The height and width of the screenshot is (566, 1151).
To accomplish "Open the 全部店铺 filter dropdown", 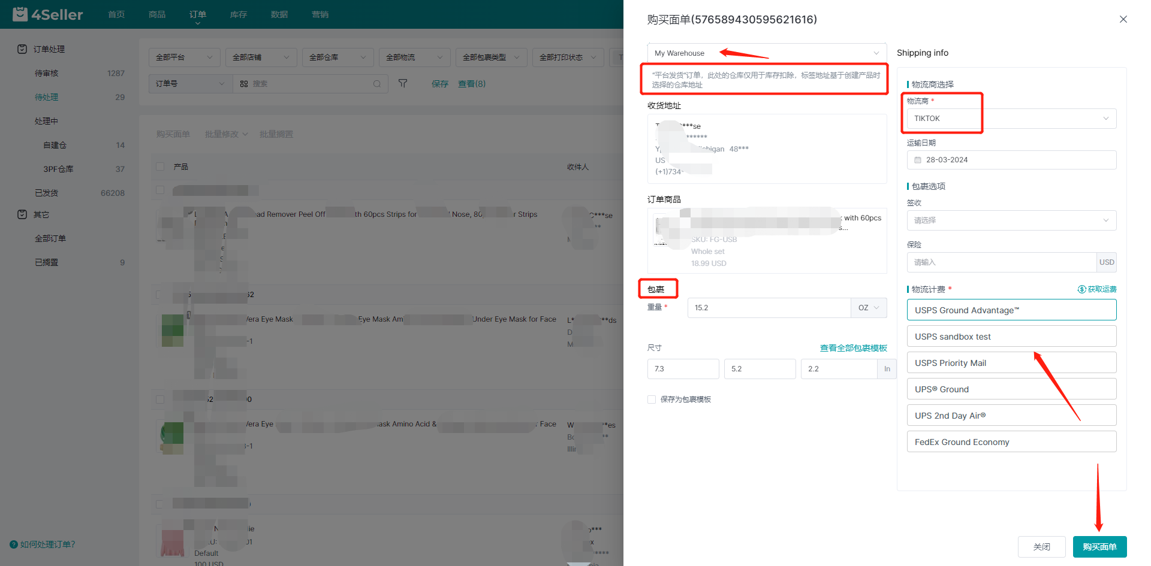I will 261,57.
